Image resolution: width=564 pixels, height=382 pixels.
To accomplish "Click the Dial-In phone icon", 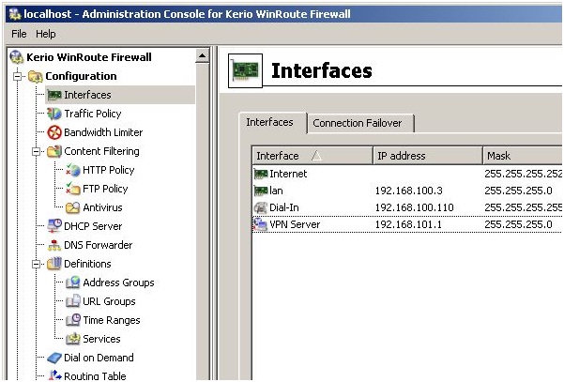I will pyautogui.click(x=261, y=207).
